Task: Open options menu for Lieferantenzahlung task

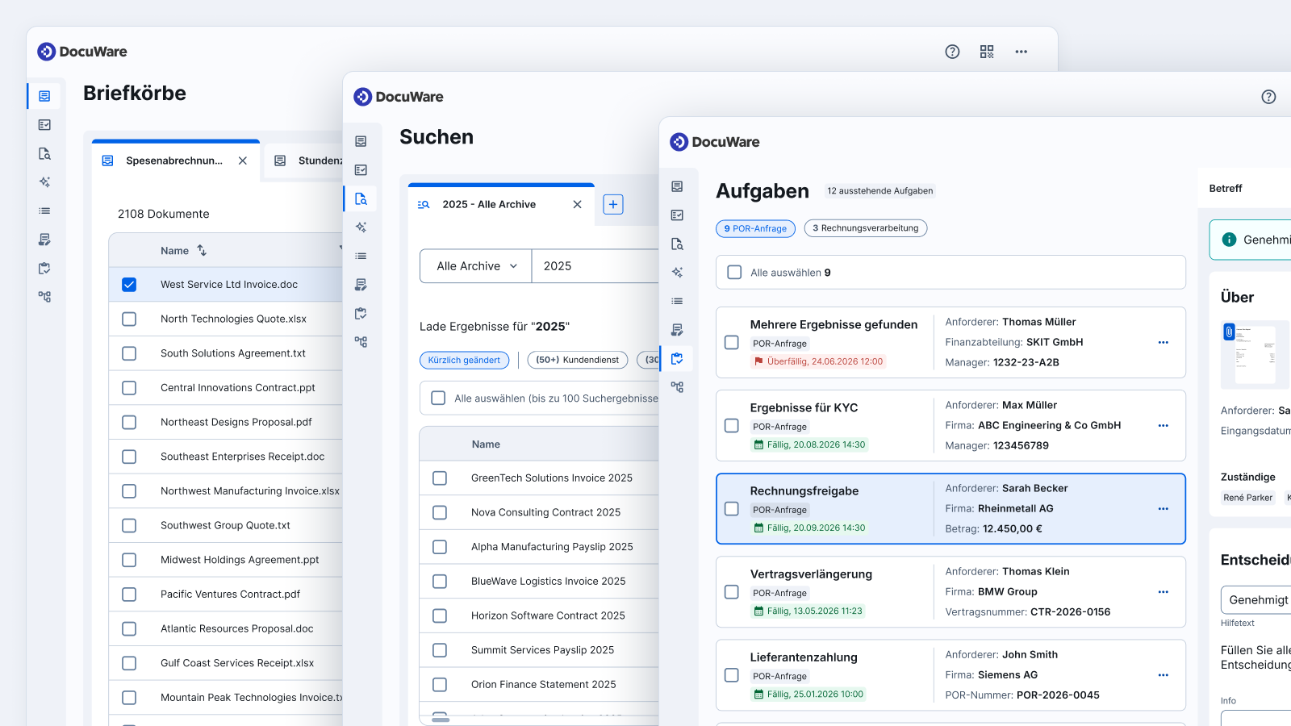Action: (x=1163, y=675)
